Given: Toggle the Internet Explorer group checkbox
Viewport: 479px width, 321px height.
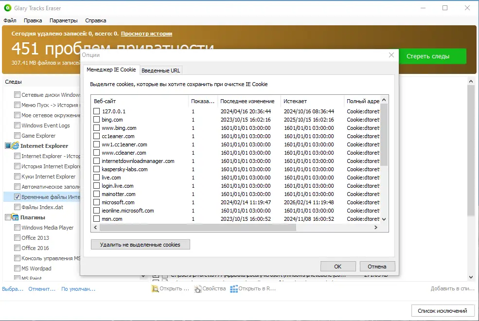Looking at the screenshot, I should click(x=8, y=146).
